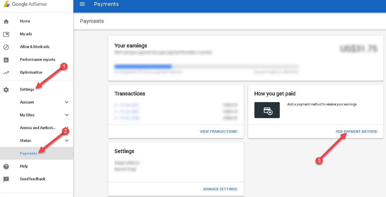Click the Home icon in sidebar
Viewport: 386px width, 197px height.
coord(6,21)
